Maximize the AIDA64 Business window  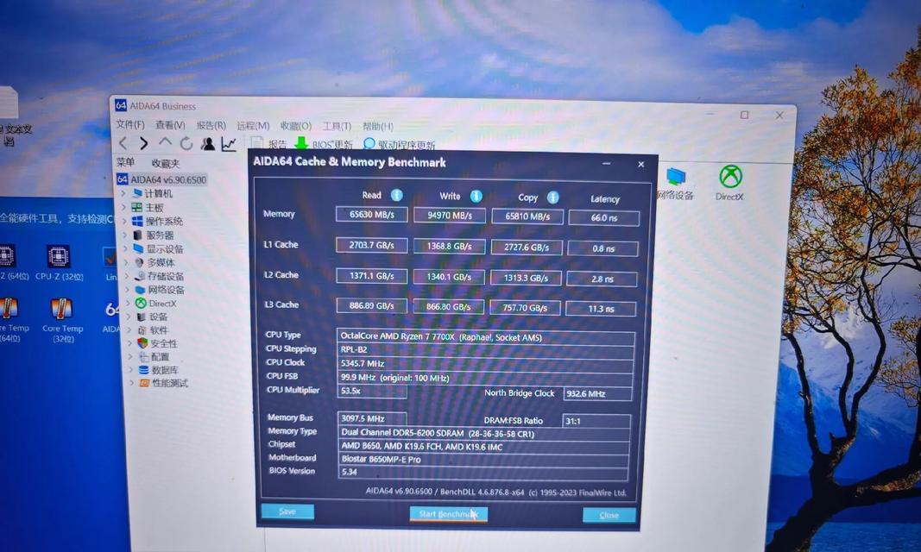pyautogui.click(x=744, y=115)
